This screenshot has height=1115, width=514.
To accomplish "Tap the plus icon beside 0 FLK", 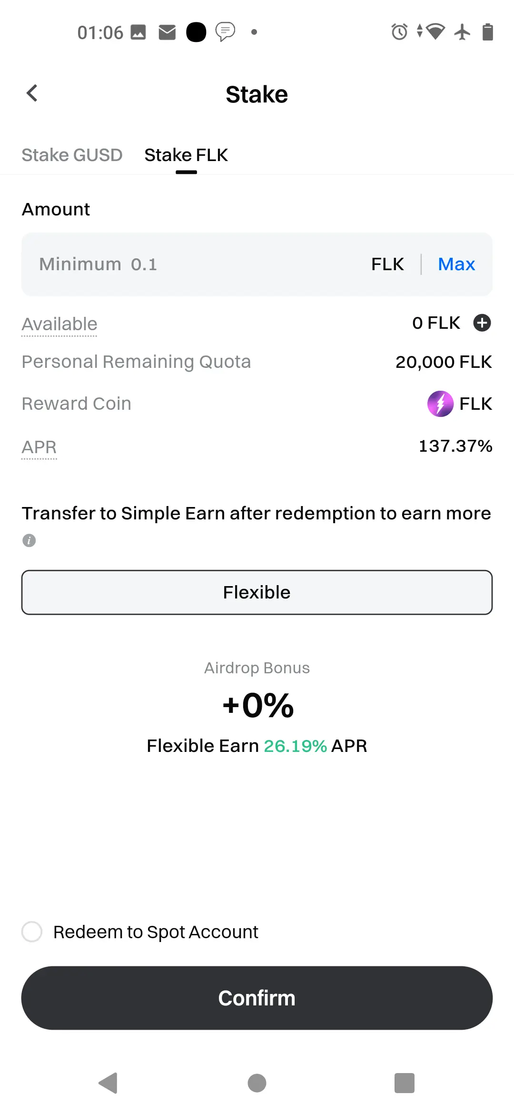I will pyautogui.click(x=482, y=323).
